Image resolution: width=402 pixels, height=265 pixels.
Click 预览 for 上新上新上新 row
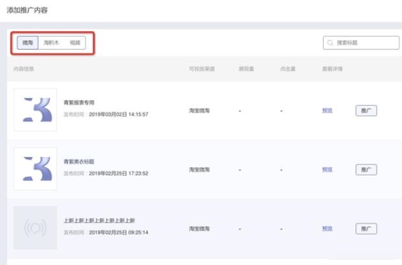point(327,228)
